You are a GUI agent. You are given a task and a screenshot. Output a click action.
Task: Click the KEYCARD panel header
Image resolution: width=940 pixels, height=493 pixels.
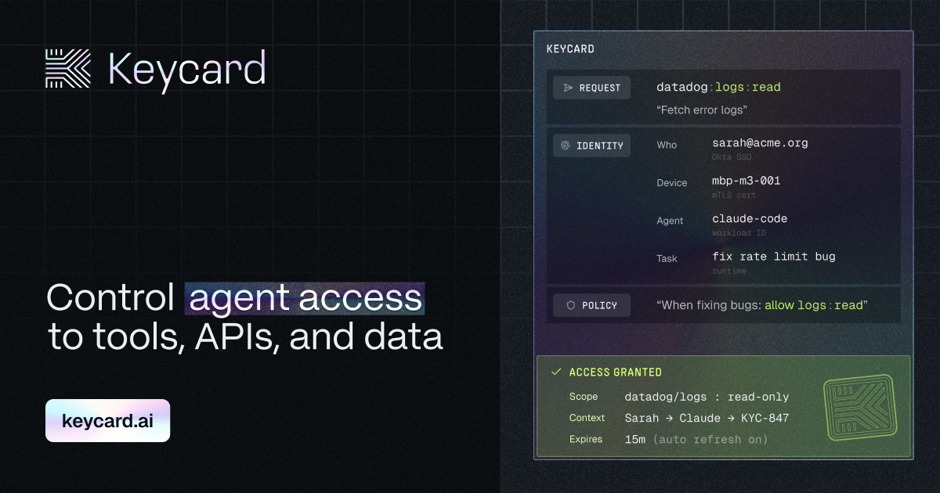coord(570,49)
